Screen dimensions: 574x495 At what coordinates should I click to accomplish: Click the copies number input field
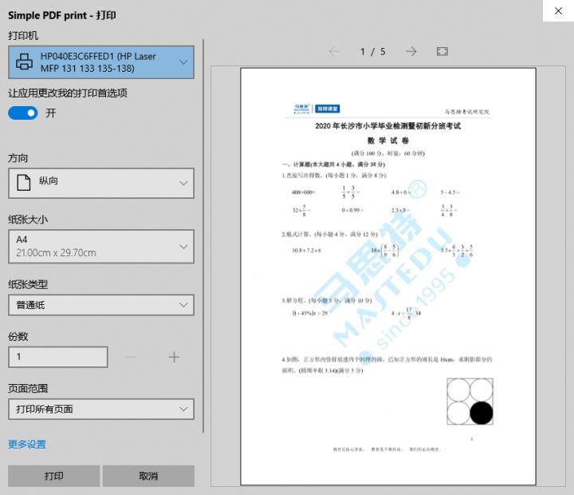point(58,357)
